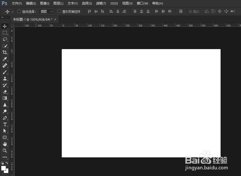Open the edit toolbar ellipsis button
This screenshot has width=241, height=176.
5,157
